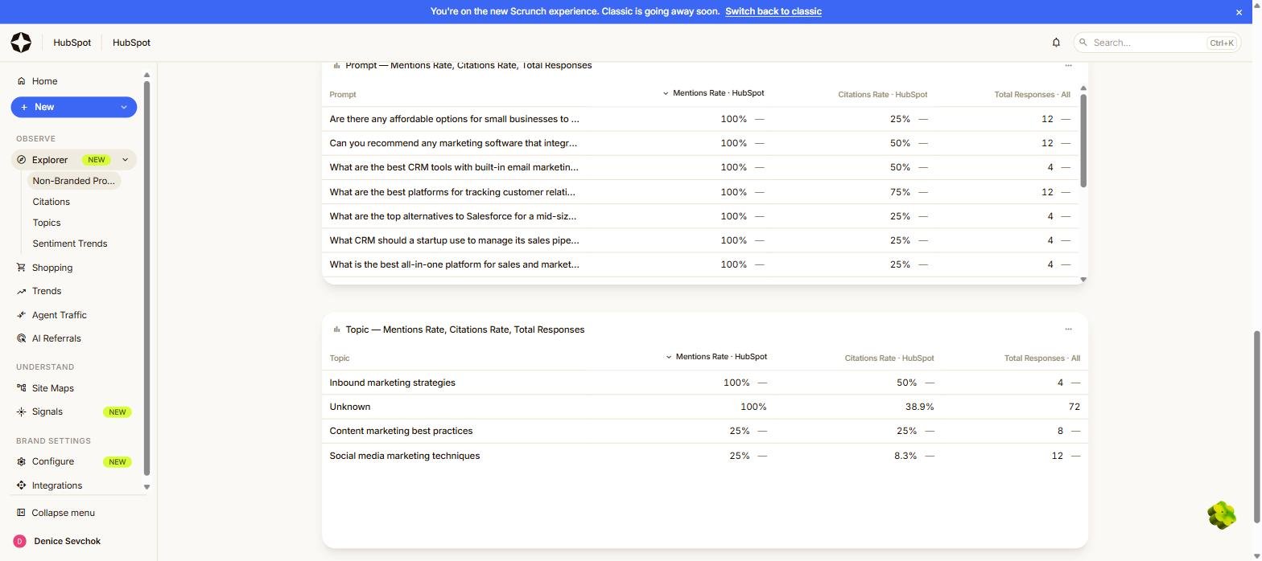1262x561 pixels.
Task: Focus the Search input field
Action: tap(1157, 43)
